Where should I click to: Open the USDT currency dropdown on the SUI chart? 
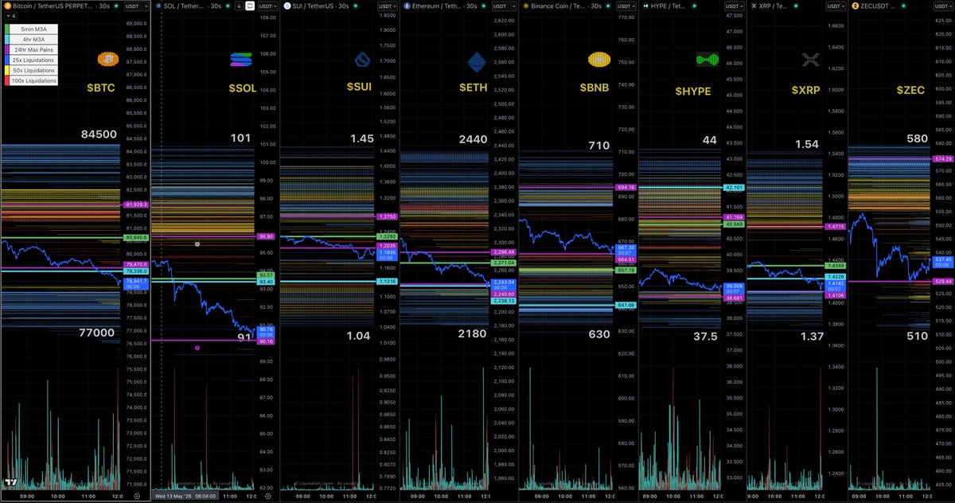(387, 6)
